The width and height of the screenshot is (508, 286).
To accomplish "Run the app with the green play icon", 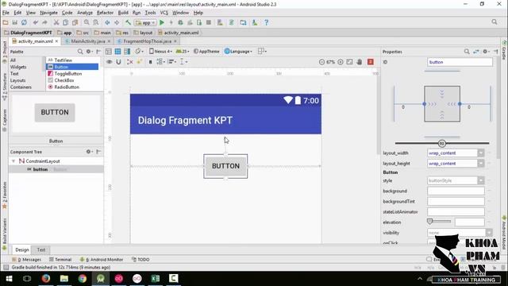I will click(162, 22).
